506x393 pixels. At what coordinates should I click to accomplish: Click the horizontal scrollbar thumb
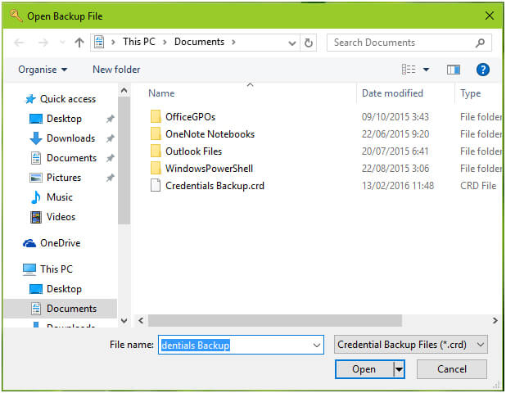[x=275, y=320]
